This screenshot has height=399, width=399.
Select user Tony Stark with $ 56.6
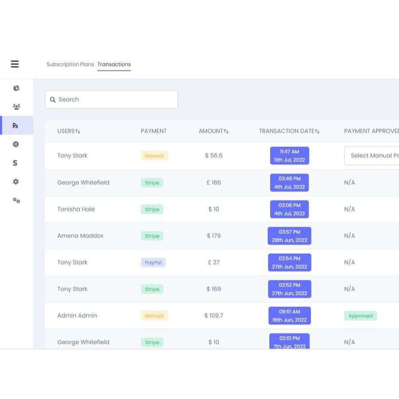tap(72, 156)
